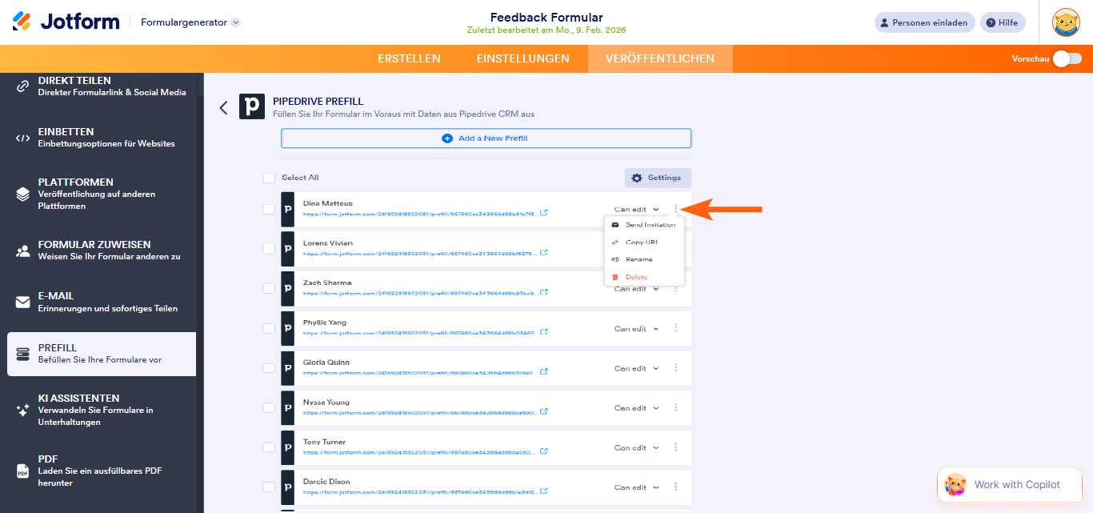Open the Can edit dropdown for Darcie Dixon
The image size is (1093, 513).
[x=636, y=487]
